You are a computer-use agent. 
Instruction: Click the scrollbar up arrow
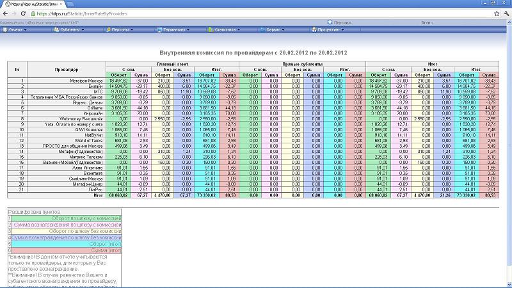click(x=509, y=22)
